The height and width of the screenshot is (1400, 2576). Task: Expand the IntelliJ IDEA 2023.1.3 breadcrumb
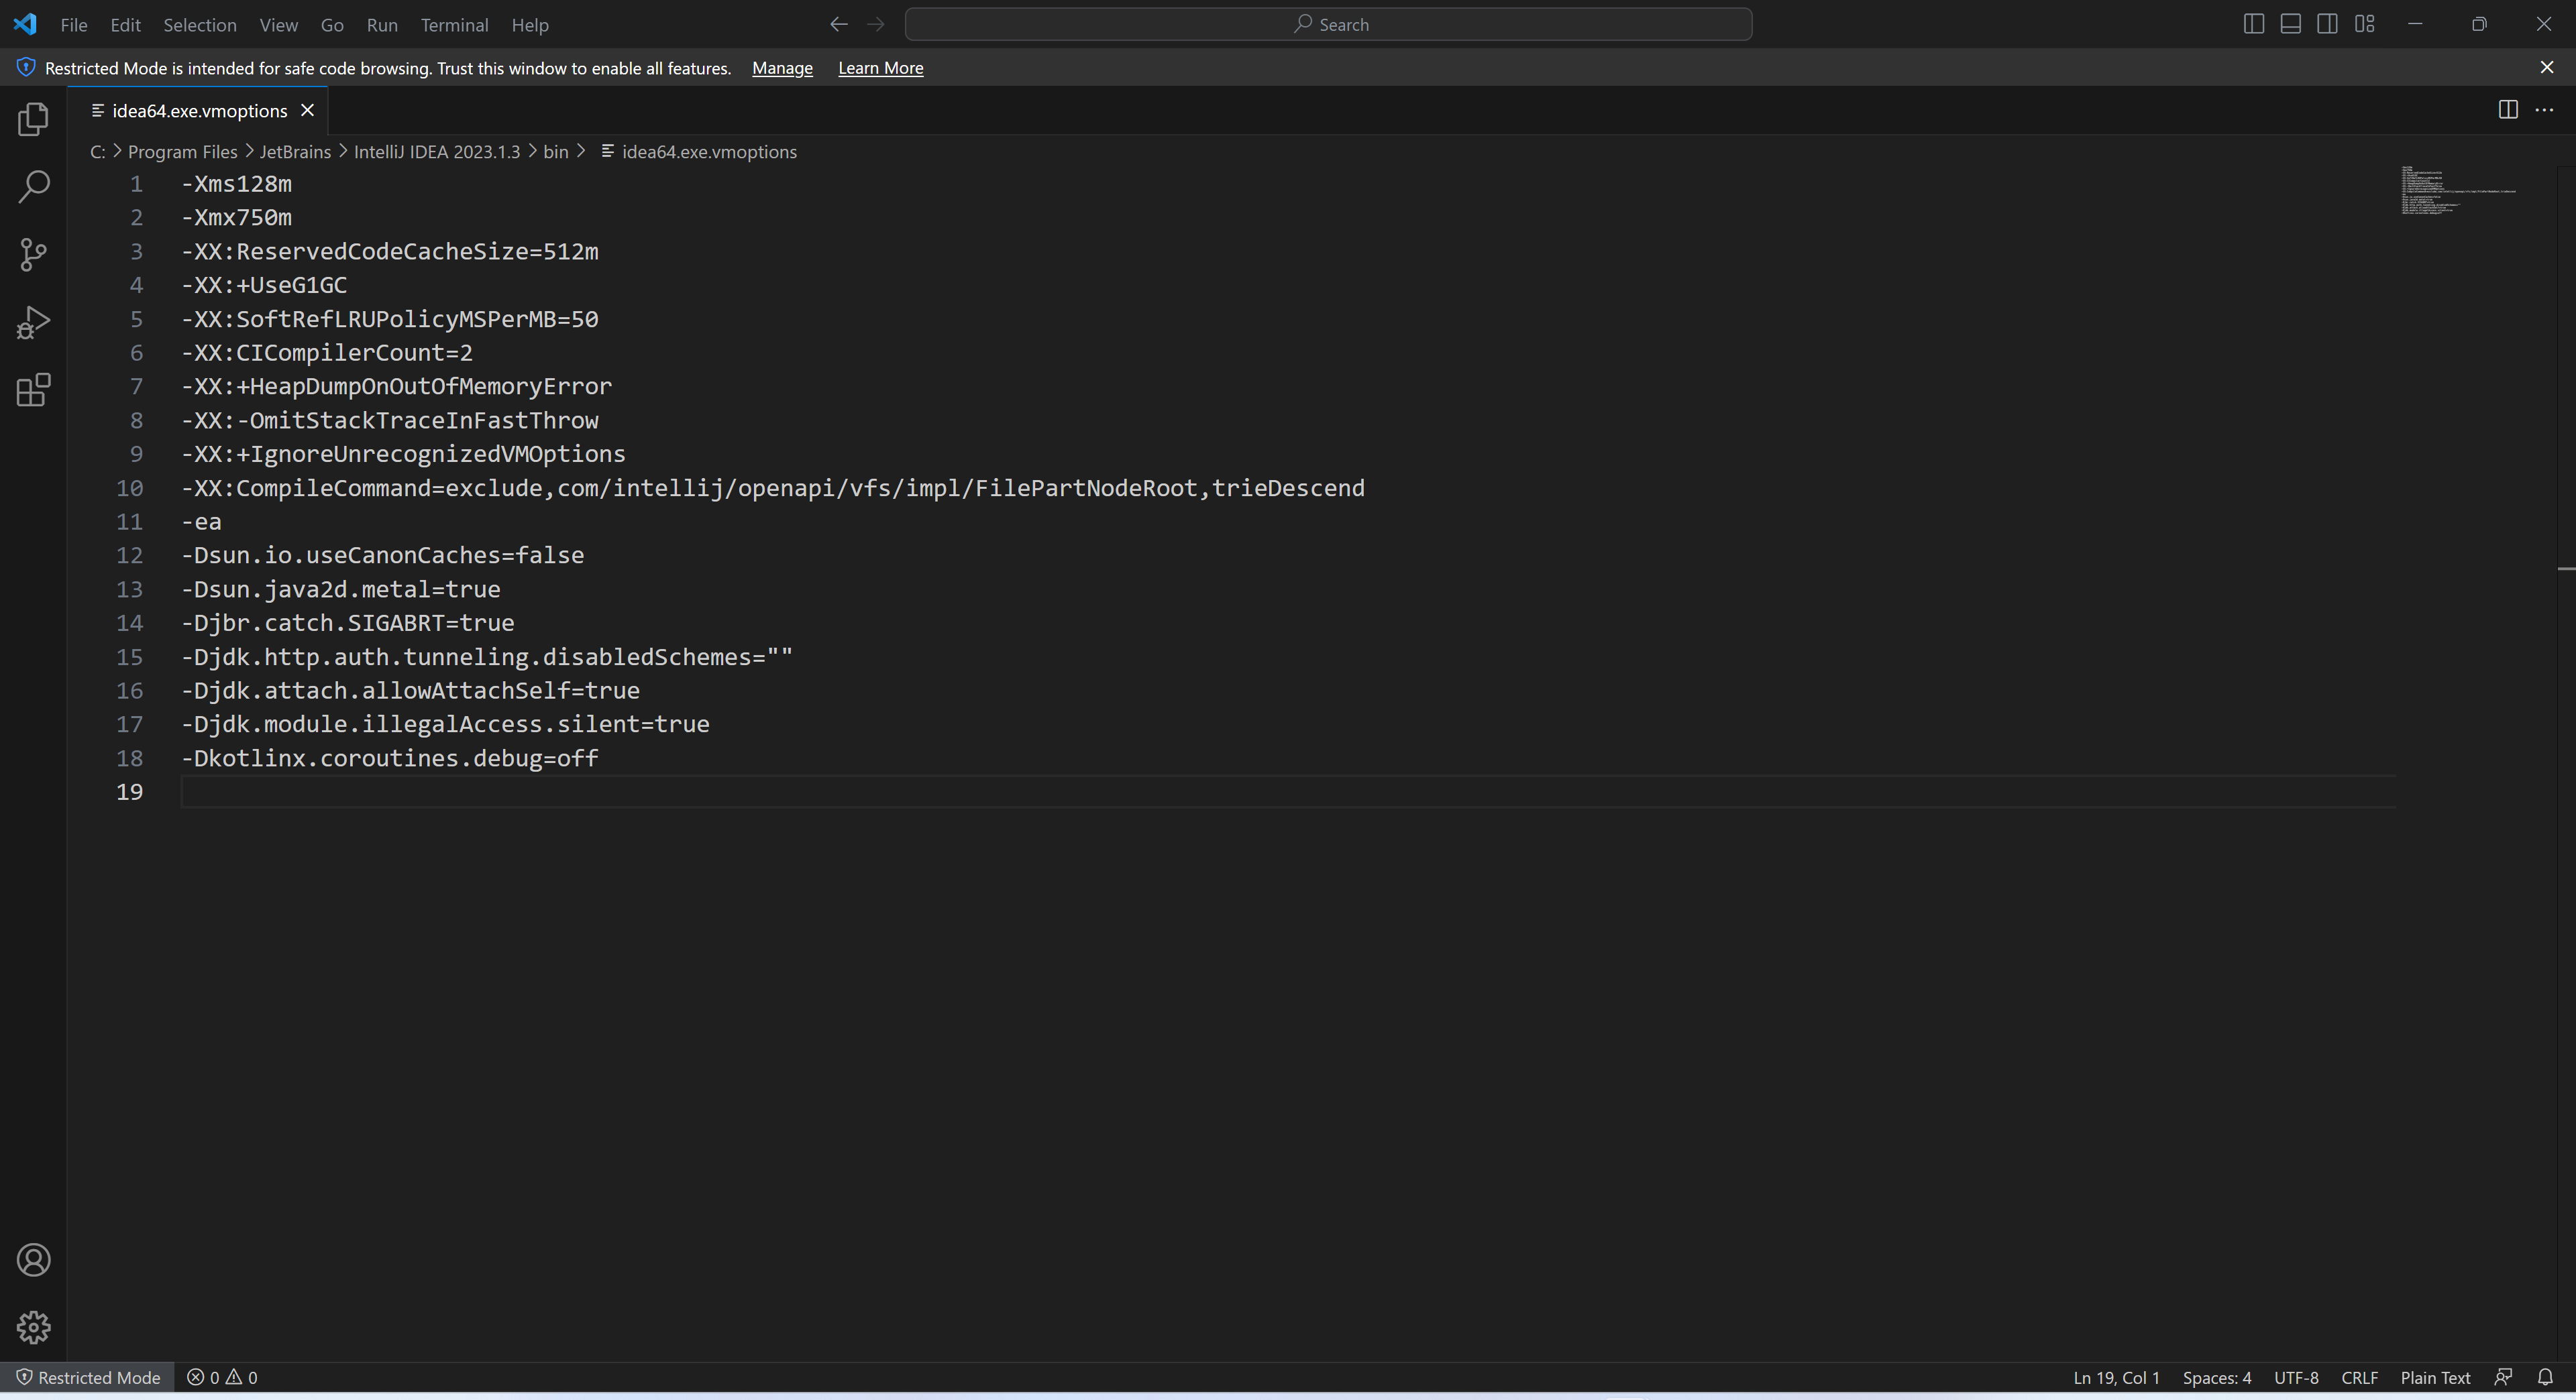pyautogui.click(x=437, y=152)
